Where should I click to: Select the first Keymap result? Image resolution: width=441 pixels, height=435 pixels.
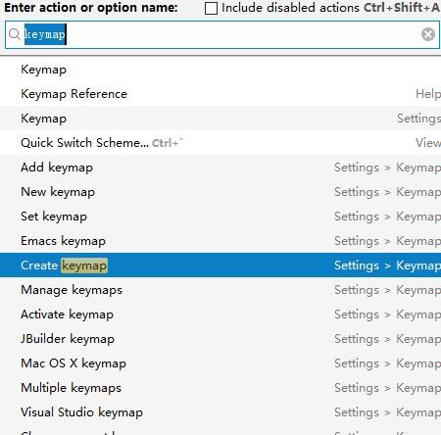coord(220,70)
